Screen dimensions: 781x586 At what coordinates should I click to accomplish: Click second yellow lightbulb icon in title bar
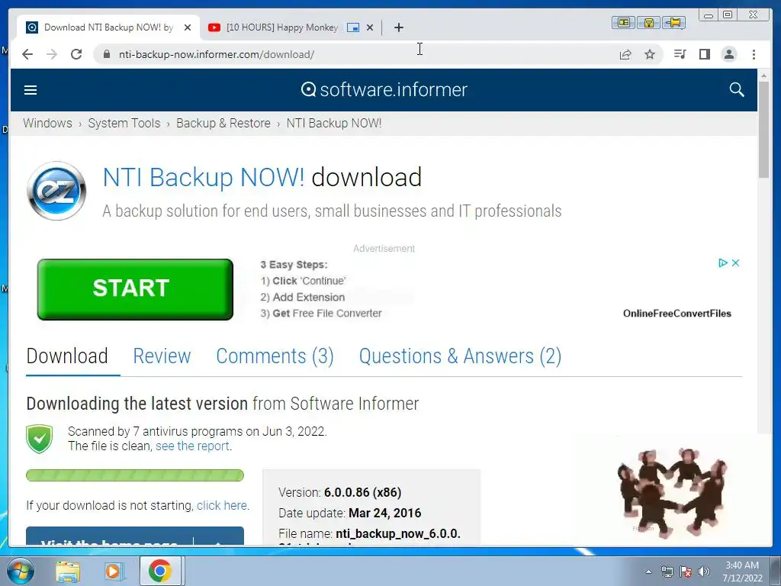649,22
